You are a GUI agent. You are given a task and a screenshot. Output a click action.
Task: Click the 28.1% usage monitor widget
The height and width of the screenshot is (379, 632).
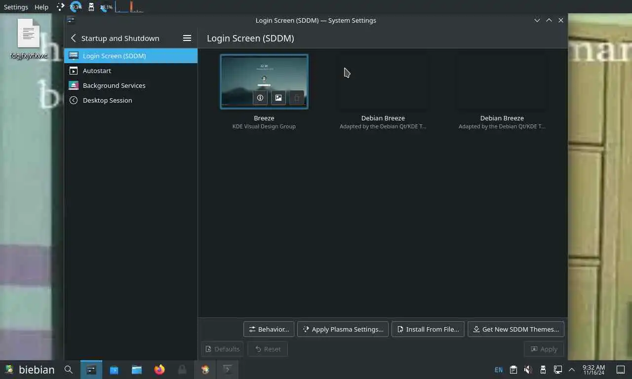pyautogui.click(x=106, y=7)
